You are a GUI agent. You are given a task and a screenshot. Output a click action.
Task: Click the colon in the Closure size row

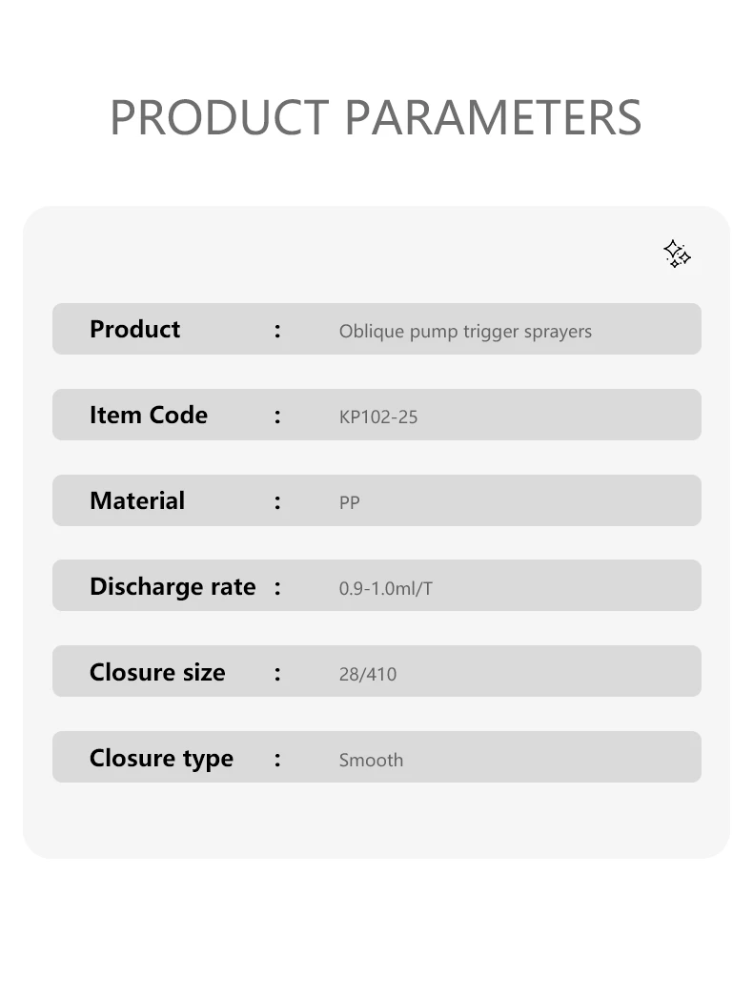pos(277,673)
